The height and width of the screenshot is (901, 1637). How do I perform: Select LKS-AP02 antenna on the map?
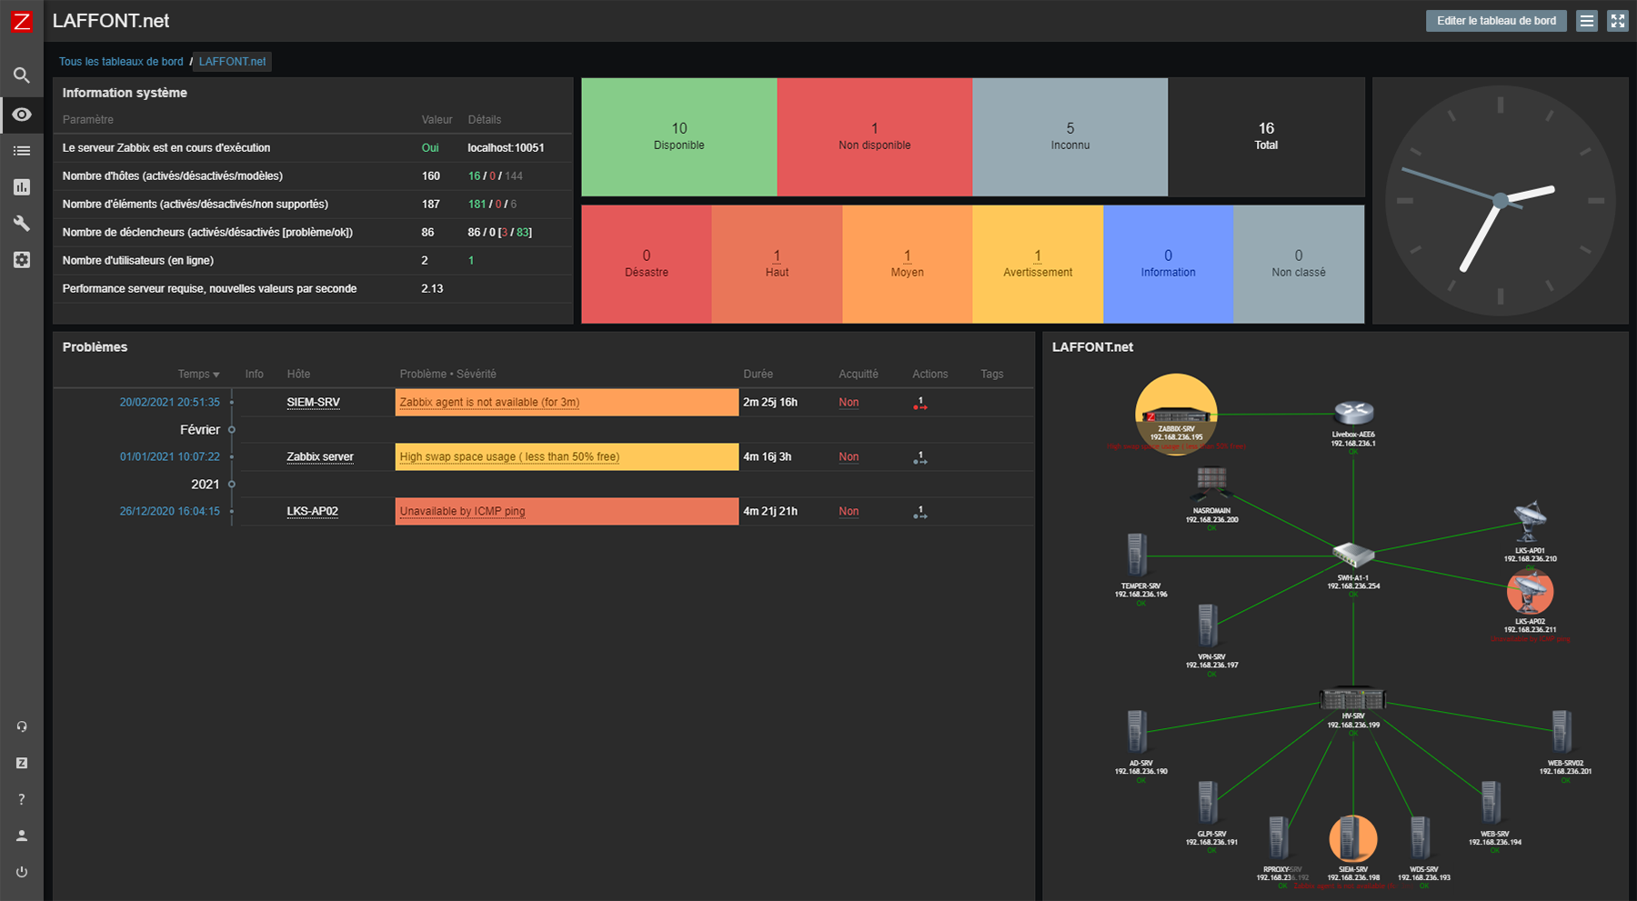[1531, 593]
